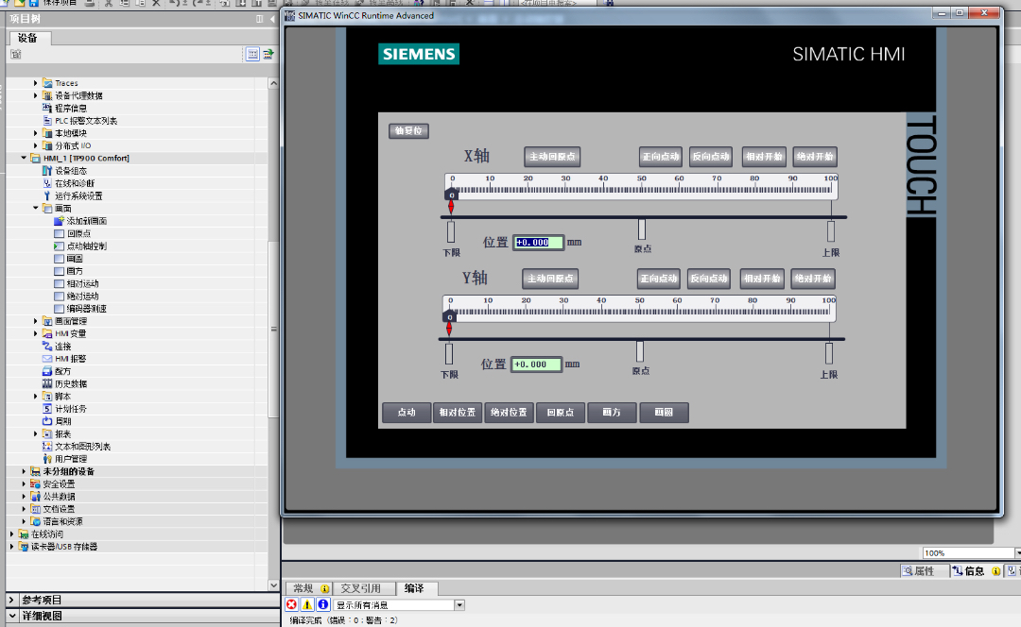Viewport: 1021px width, 627px height.
Task: Open 连接 connections icon
Action: click(x=47, y=346)
